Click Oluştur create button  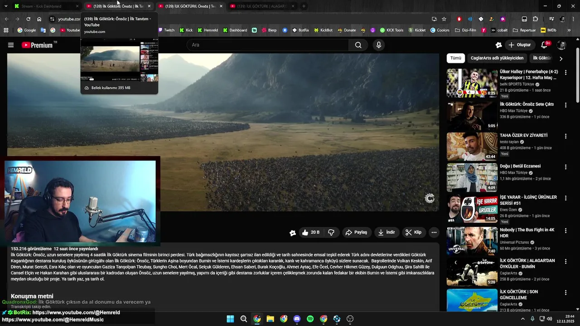click(x=520, y=45)
